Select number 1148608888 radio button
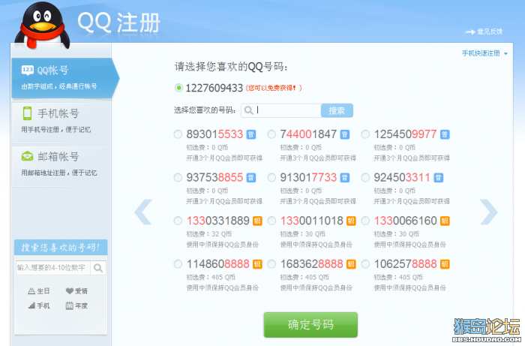The height and width of the screenshot is (346, 525). [x=178, y=264]
